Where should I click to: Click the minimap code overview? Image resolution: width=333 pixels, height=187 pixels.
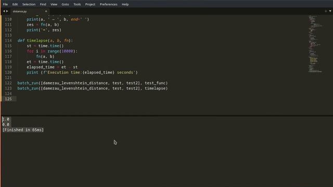click(x=315, y=44)
